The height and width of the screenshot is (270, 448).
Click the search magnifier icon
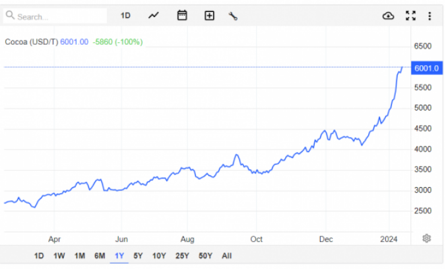coord(11,16)
